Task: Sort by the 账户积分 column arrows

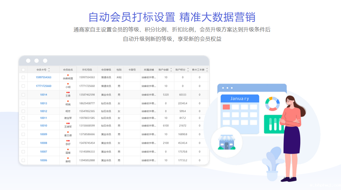Action: pyautogui.click(x=188, y=70)
